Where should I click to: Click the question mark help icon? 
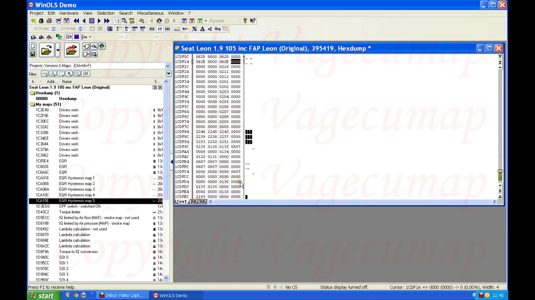(245, 21)
